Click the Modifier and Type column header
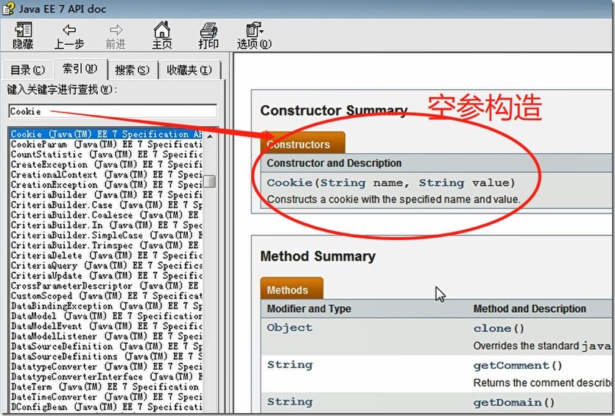The image size is (615, 416). (309, 309)
